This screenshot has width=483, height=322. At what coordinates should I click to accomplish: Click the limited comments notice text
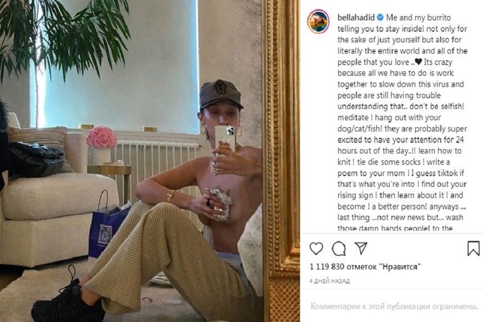pyautogui.click(x=394, y=306)
